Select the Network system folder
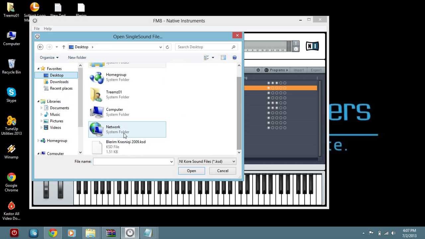Image resolution: width=425 pixels, height=239 pixels. pos(127,129)
